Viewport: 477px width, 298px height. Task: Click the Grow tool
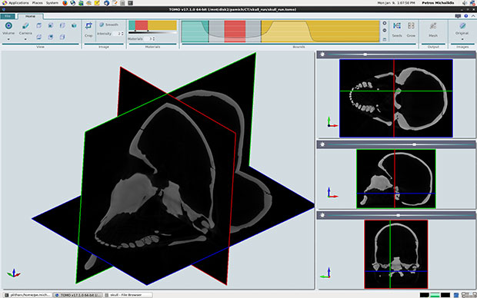pyautogui.click(x=411, y=29)
